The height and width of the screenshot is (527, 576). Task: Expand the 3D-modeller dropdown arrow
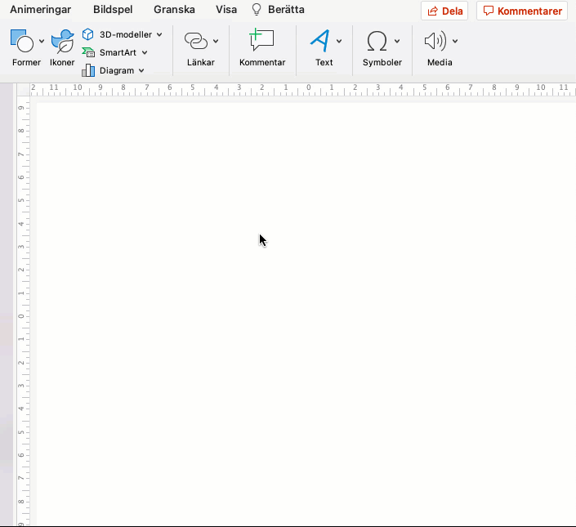pos(159,34)
